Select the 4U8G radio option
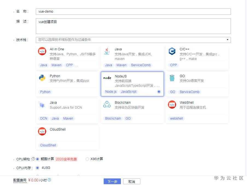The height and width of the screenshot is (185, 247). pyautogui.click(x=37, y=168)
